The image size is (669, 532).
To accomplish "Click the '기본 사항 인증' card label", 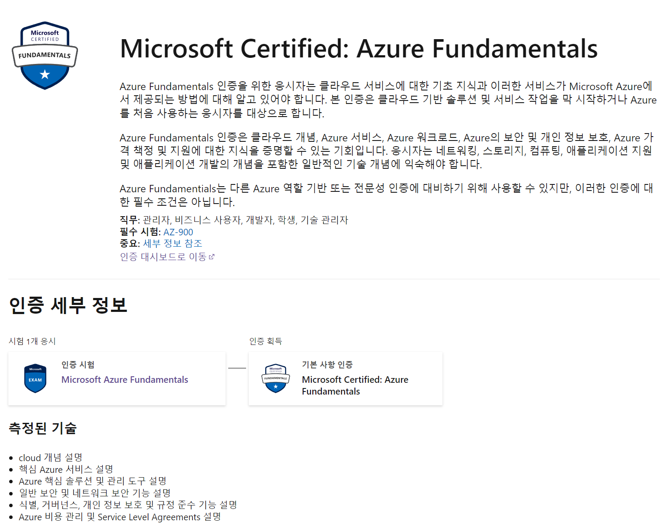I will tap(327, 365).
